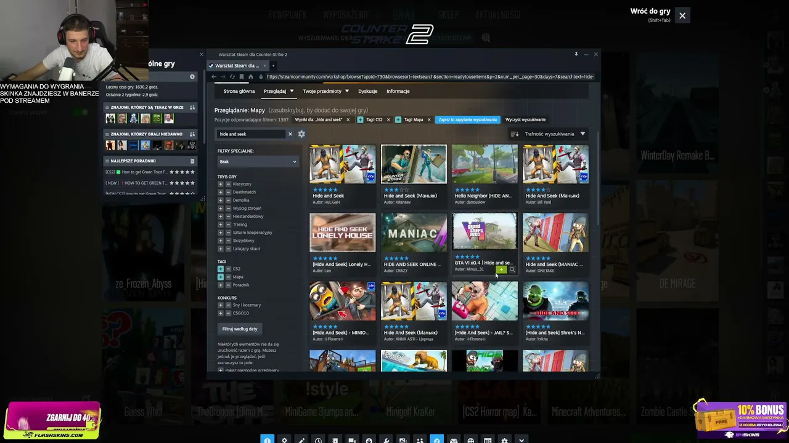Open the browser home page icon
This screenshot has width=789, height=443.
250,77
